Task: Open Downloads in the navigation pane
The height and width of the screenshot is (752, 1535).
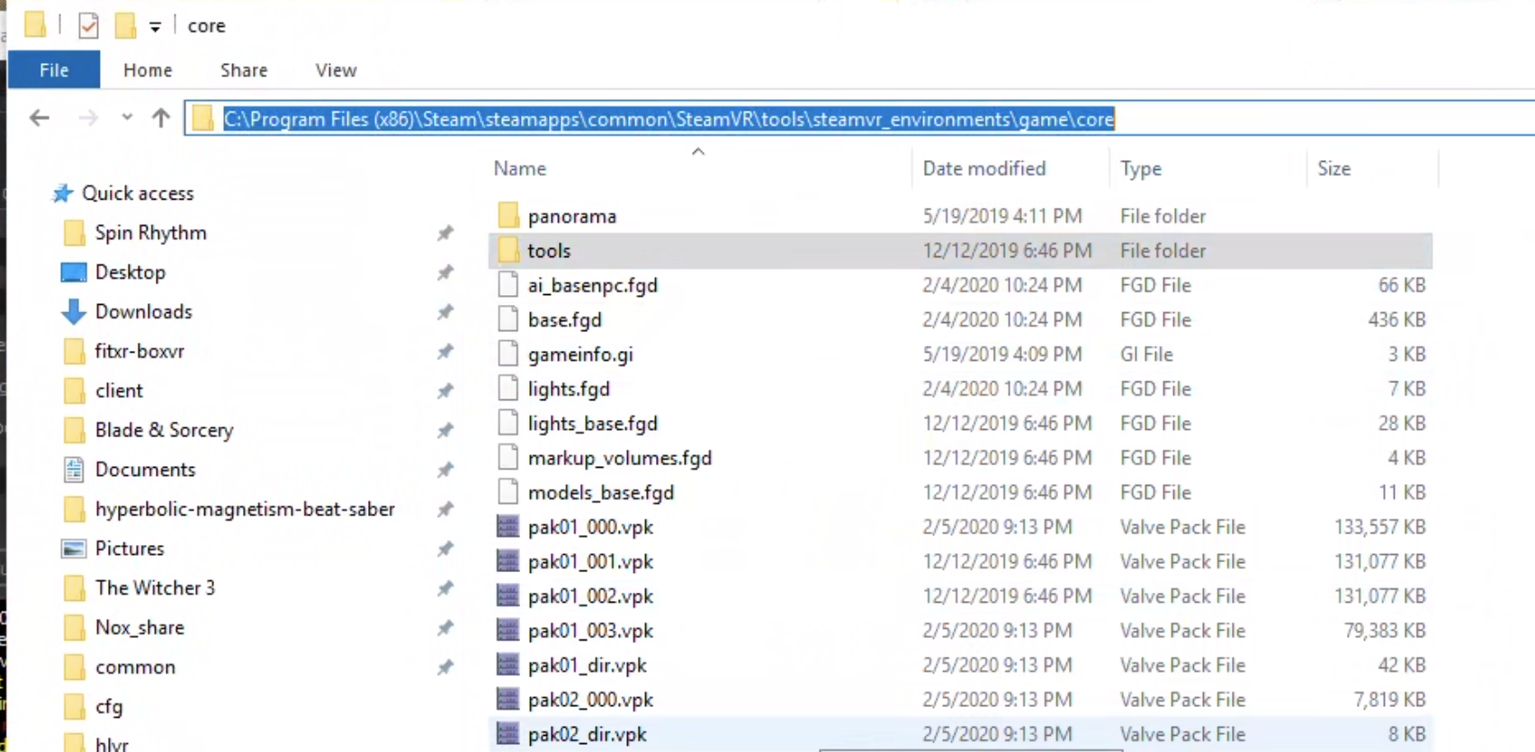Action: tap(144, 312)
